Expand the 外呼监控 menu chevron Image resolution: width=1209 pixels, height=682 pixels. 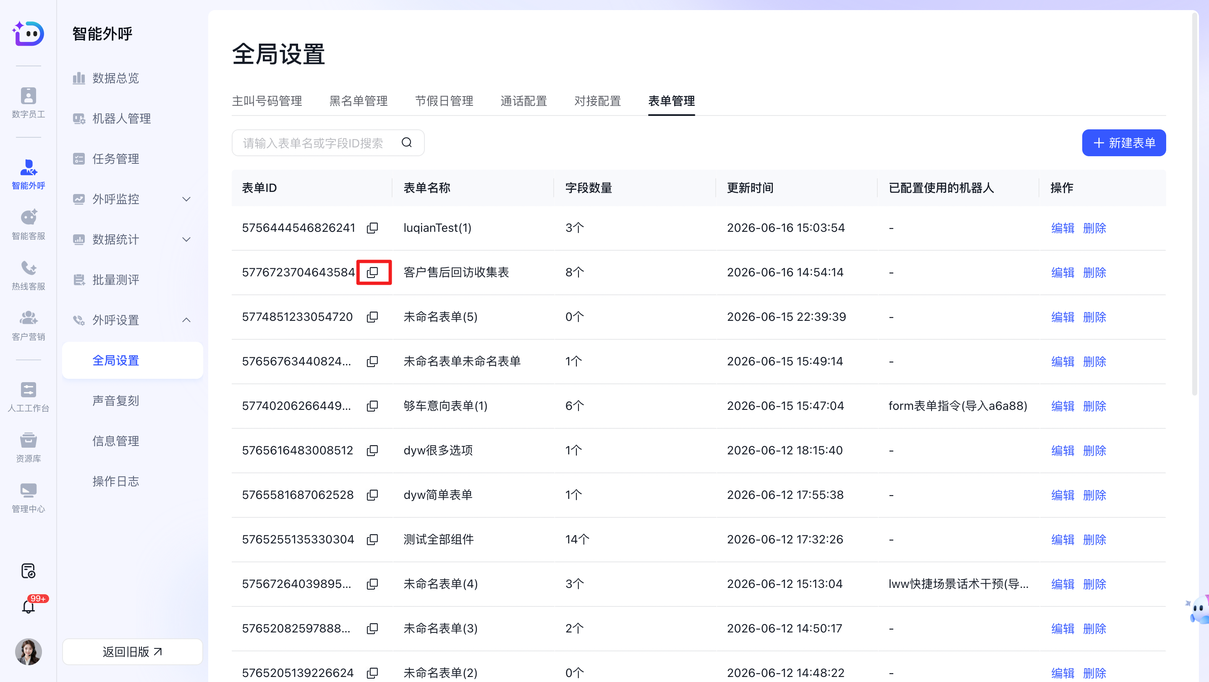pos(186,199)
